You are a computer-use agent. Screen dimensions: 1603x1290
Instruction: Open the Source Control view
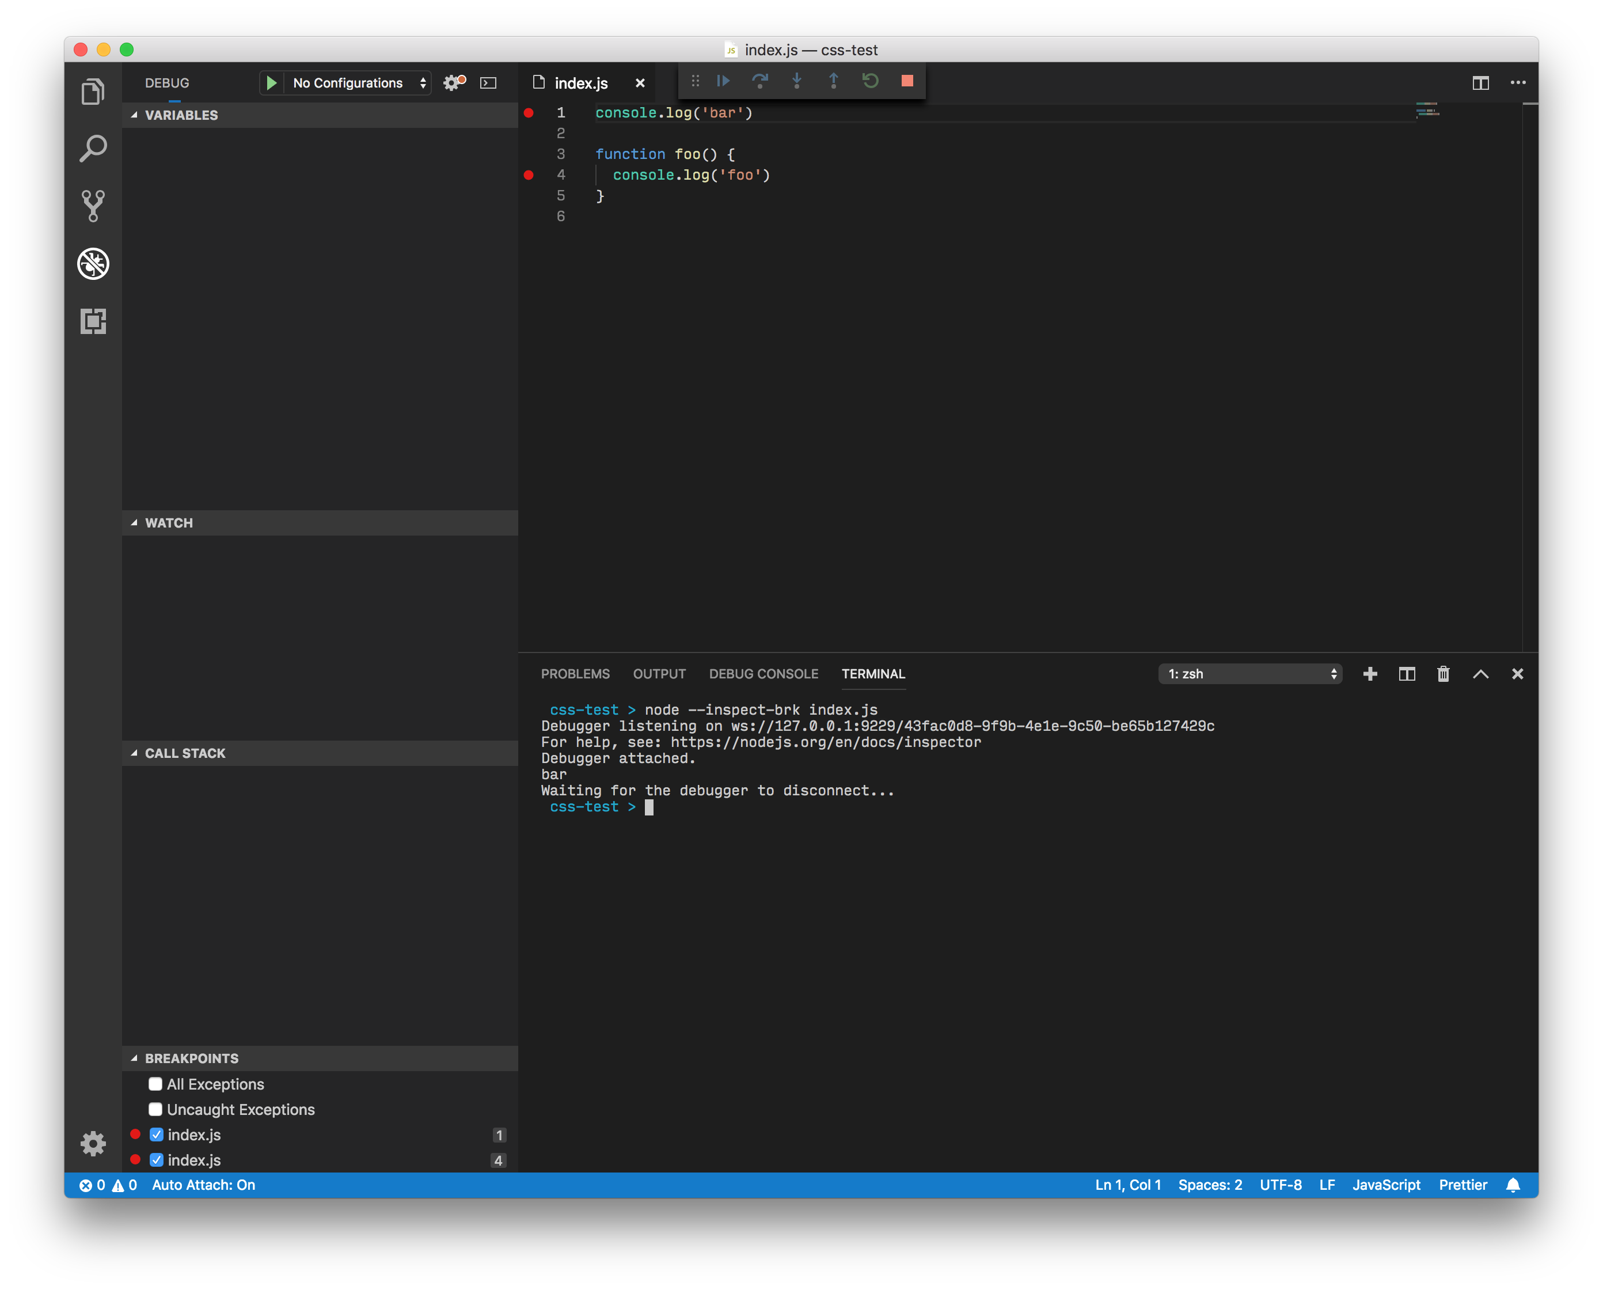[x=93, y=205]
